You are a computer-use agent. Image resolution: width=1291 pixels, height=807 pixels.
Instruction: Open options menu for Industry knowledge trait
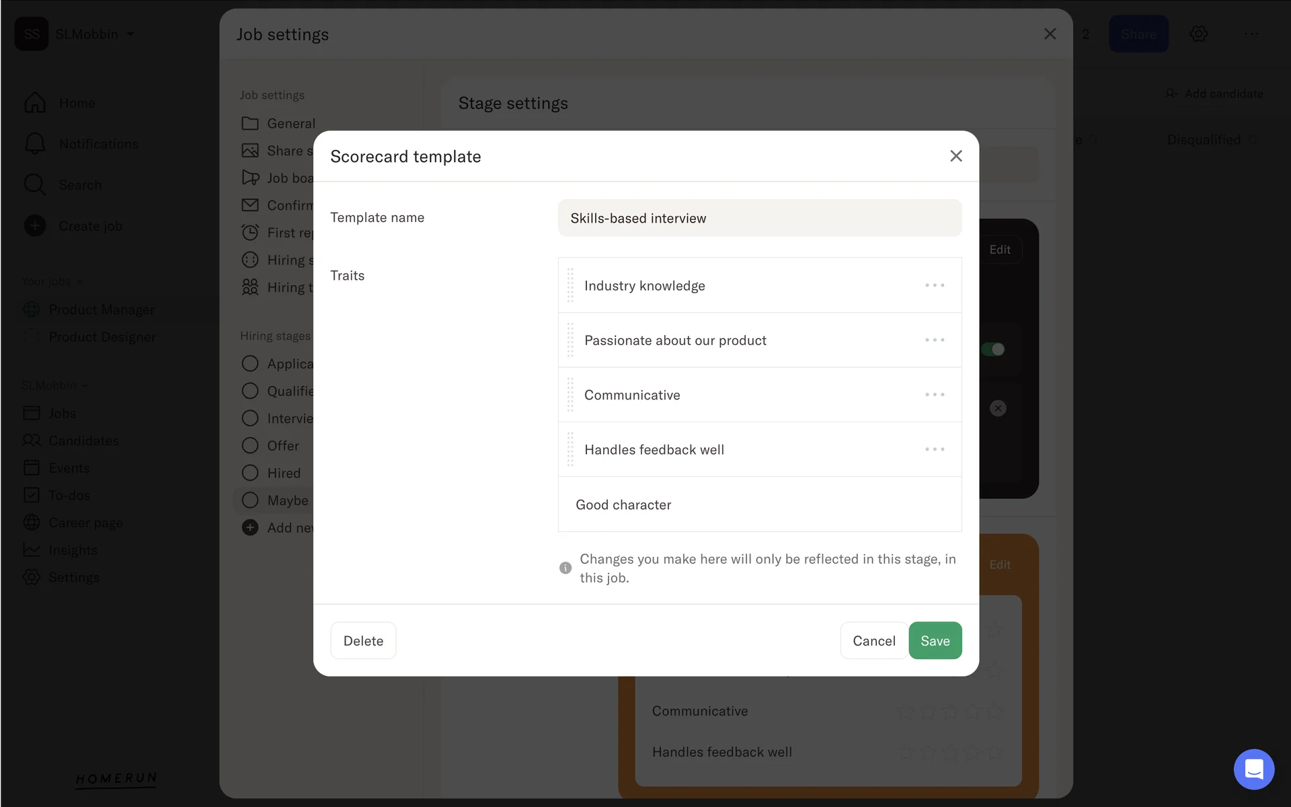[934, 285]
